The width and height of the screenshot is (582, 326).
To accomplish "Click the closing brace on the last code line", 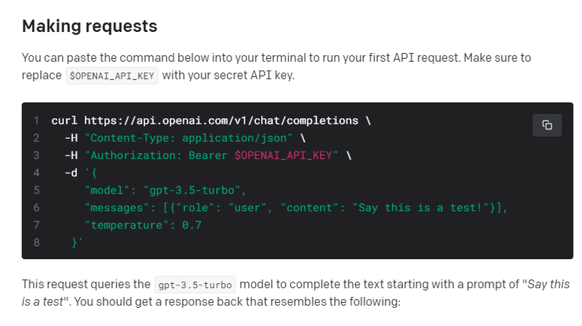I will (75, 243).
